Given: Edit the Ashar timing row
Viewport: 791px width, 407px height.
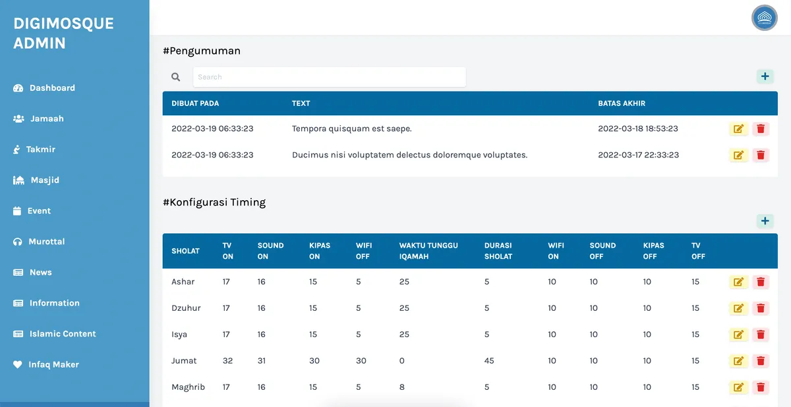Looking at the screenshot, I should [738, 282].
